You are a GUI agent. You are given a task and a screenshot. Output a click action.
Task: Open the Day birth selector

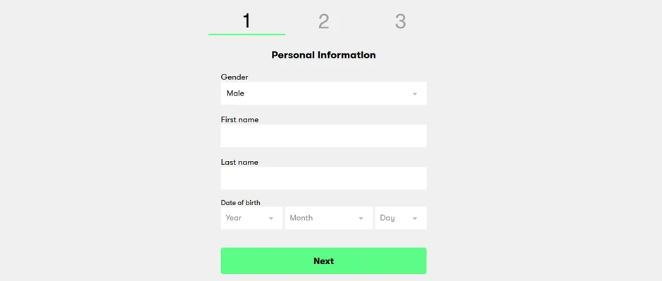pos(400,218)
